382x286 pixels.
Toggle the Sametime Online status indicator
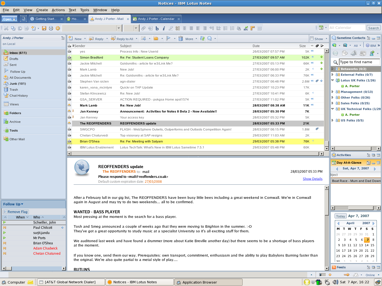point(370,275)
